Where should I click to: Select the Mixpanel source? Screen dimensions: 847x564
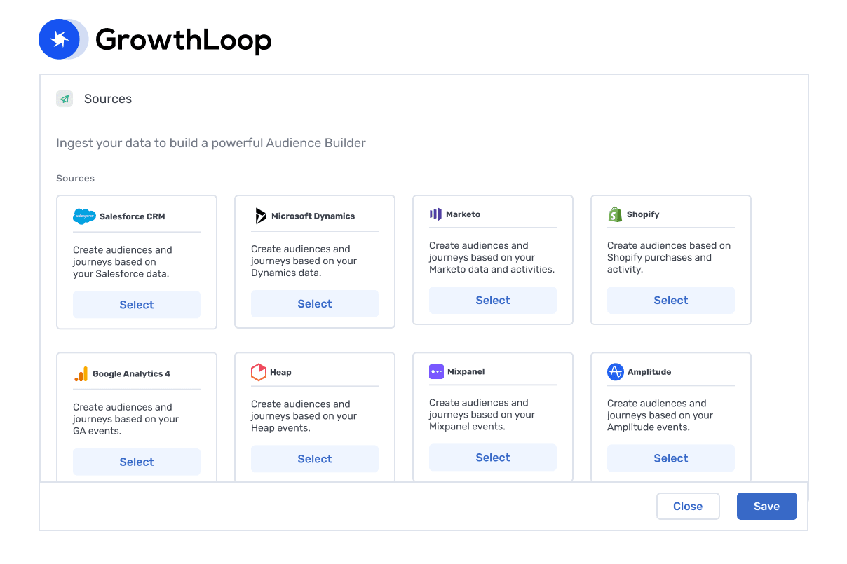(493, 458)
